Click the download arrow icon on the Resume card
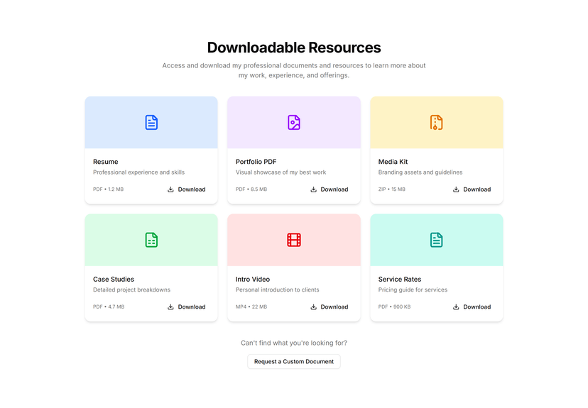Image resolution: width=588 pixels, height=408 pixels. pos(170,189)
